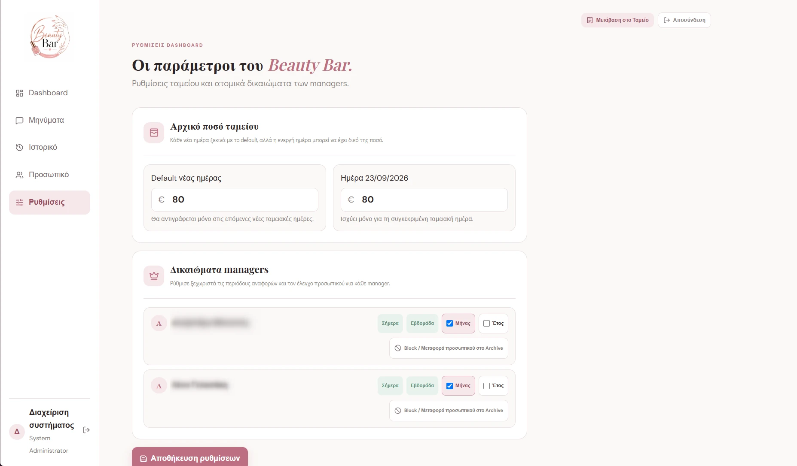Click the Beauty Bar logo
The image size is (797, 466).
pos(50,36)
